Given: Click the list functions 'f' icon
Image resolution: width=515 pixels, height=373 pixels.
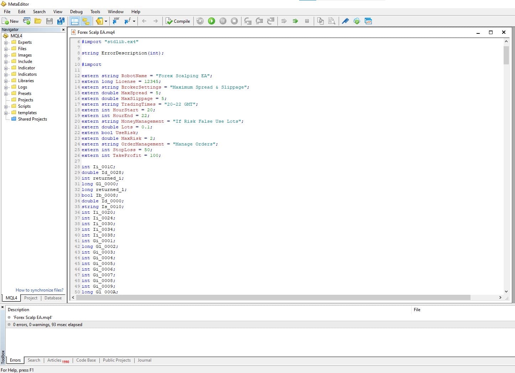Looking at the screenshot, I should click(127, 21).
